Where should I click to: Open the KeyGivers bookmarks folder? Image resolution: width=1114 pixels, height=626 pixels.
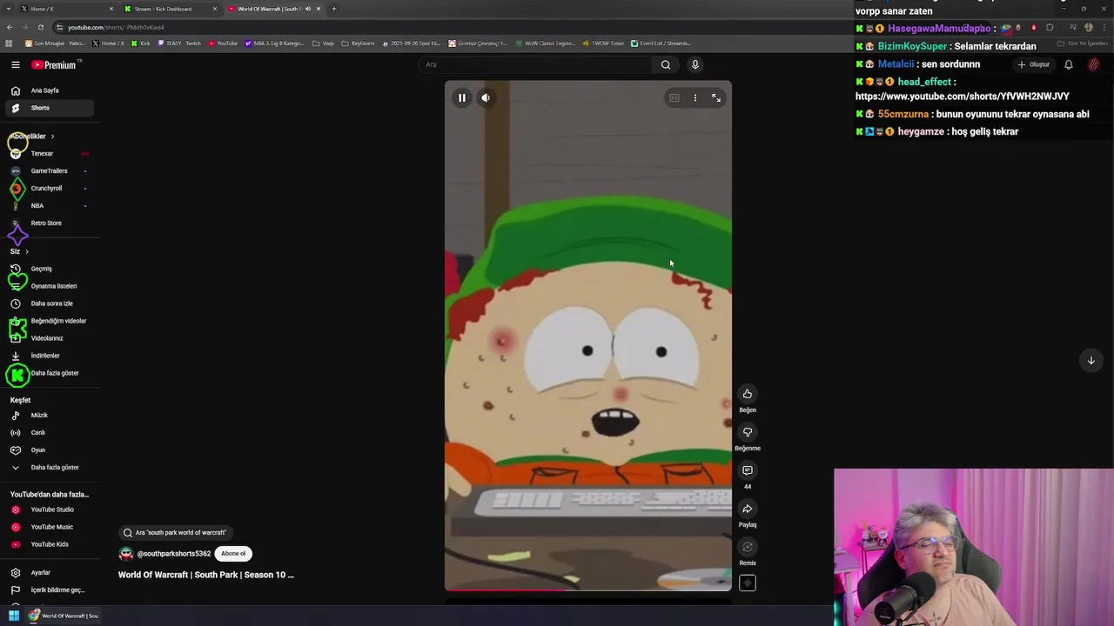coord(358,43)
